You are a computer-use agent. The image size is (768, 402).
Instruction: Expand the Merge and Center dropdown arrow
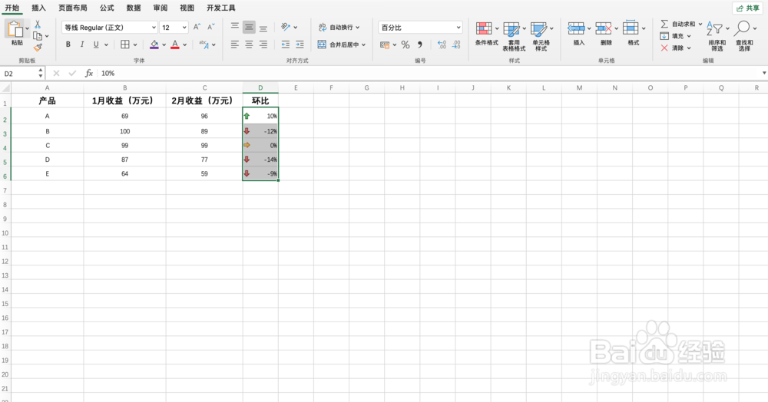pyautogui.click(x=364, y=45)
